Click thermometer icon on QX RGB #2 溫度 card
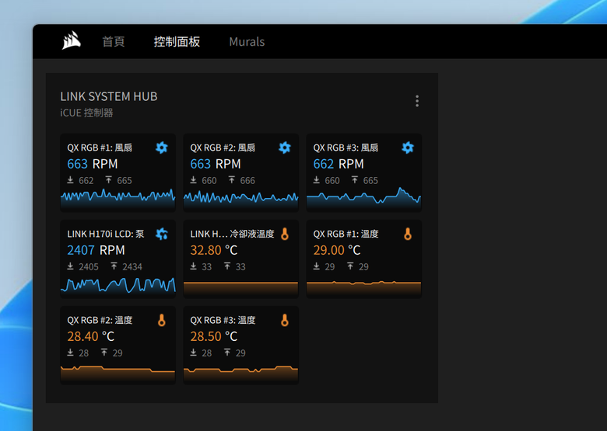 tap(162, 320)
